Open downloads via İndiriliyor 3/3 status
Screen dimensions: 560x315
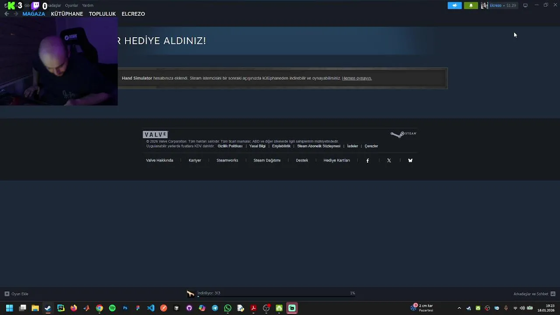(209, 293)
